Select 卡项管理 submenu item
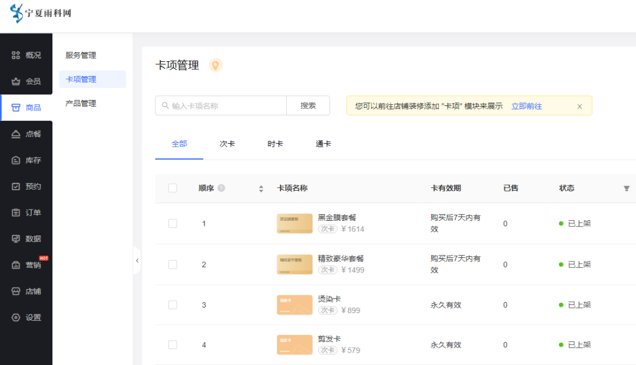The image size is (636, 365). click(92, 79)
